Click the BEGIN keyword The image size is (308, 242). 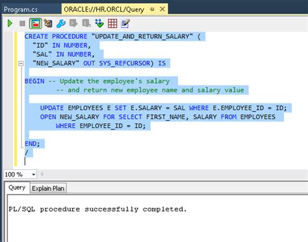(x=34, y=81)
